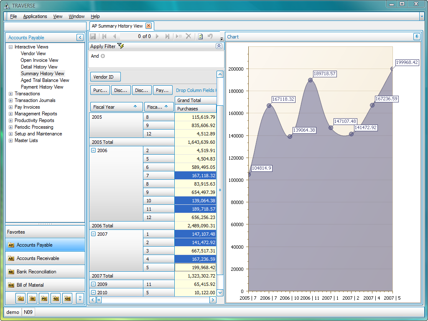
Task: Open Detail History View in the tree
Action: tap(39, 67)
